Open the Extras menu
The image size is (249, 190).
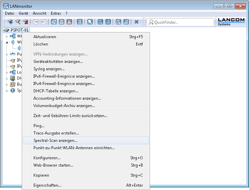[56, 13]
